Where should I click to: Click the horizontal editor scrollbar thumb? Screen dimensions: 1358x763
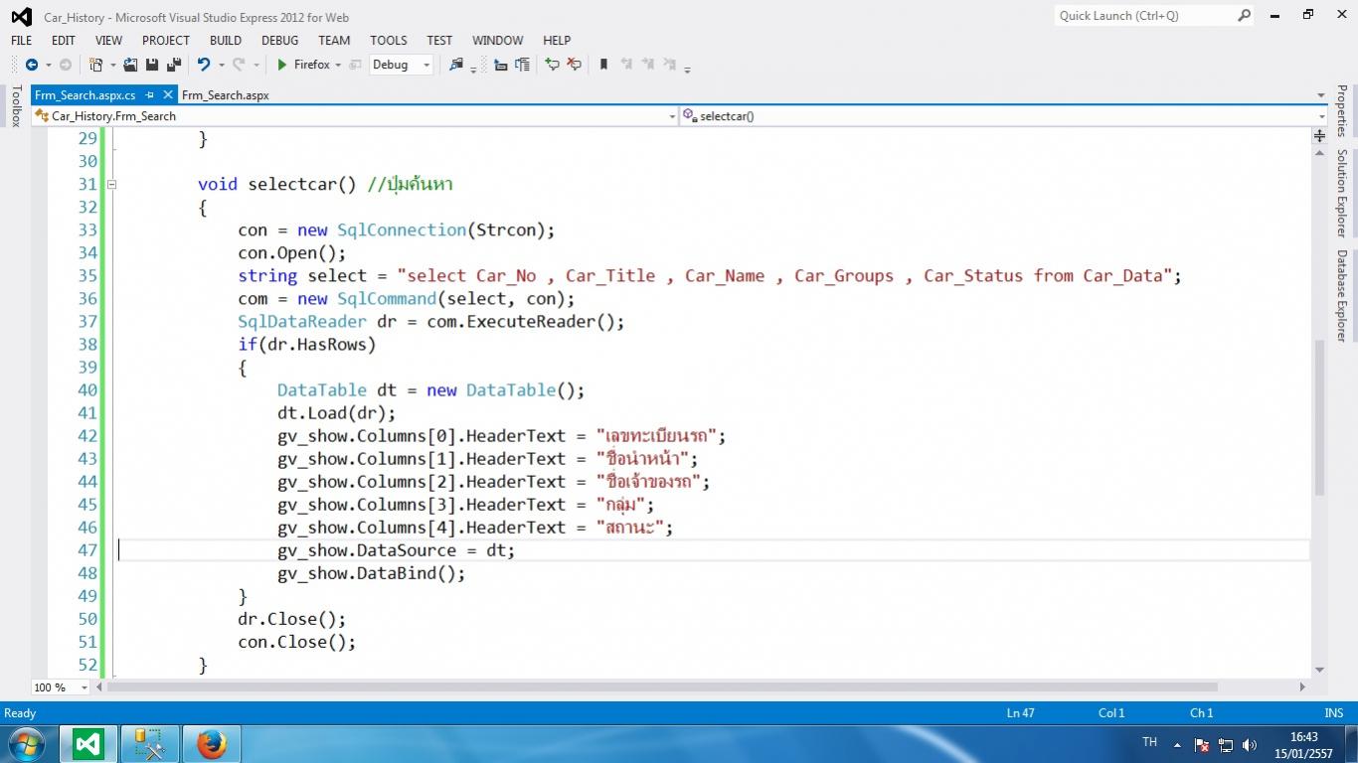click(x=662, y=687)
